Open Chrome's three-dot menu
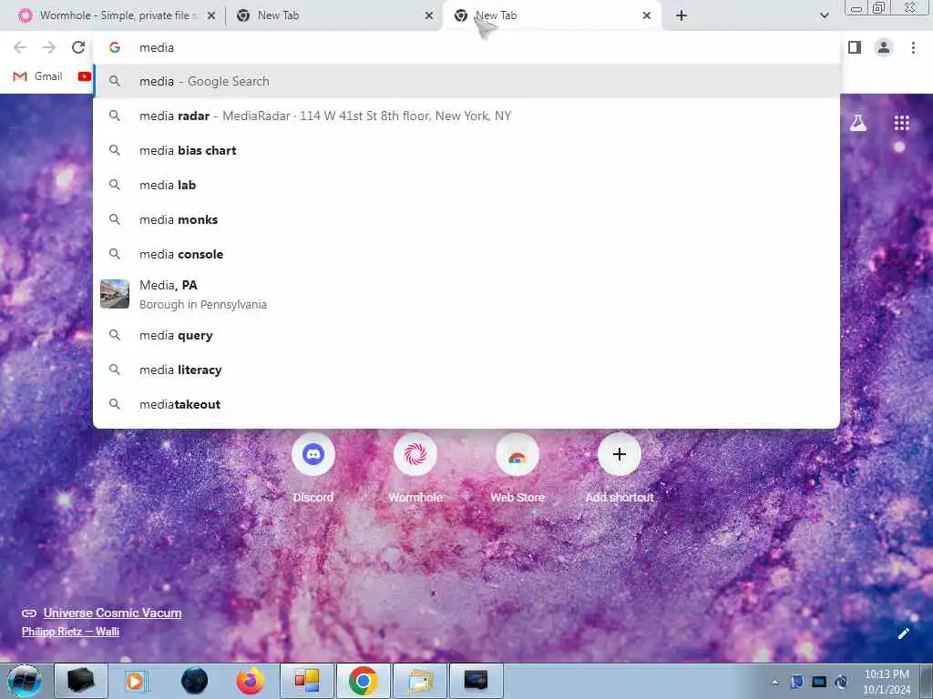933x699 pixels. (x=913, y=47)
